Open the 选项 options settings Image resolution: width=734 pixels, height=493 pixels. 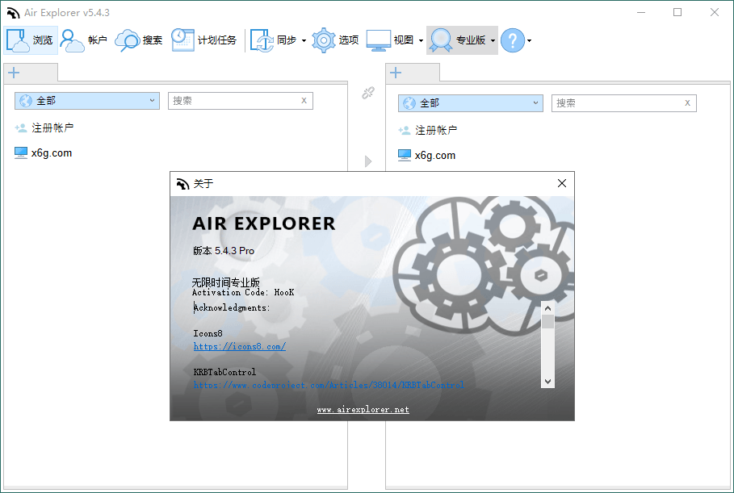coord(333,40)
